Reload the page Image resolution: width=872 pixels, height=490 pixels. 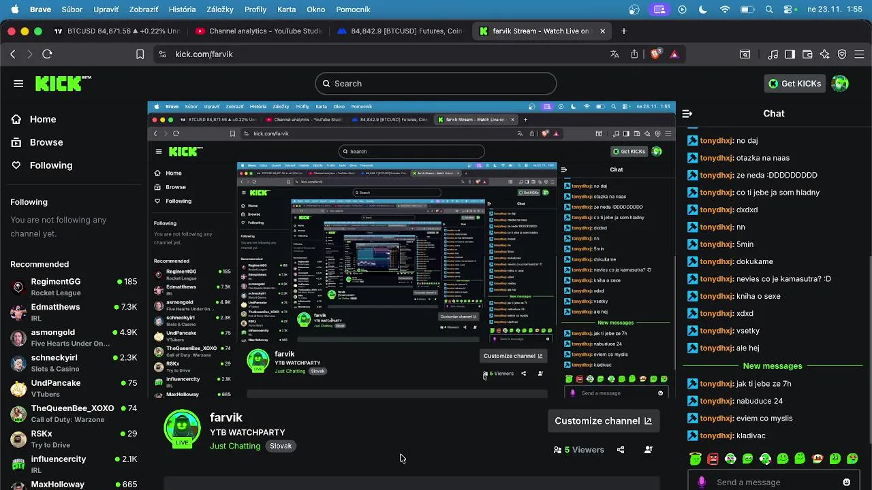click(47, 54)
